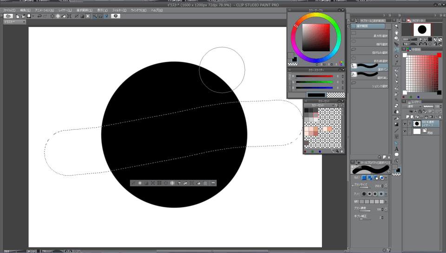Hide layer レイヤー 1 using eye icon
The width and height of the screenshot is (446, 253).
[405, 124]
